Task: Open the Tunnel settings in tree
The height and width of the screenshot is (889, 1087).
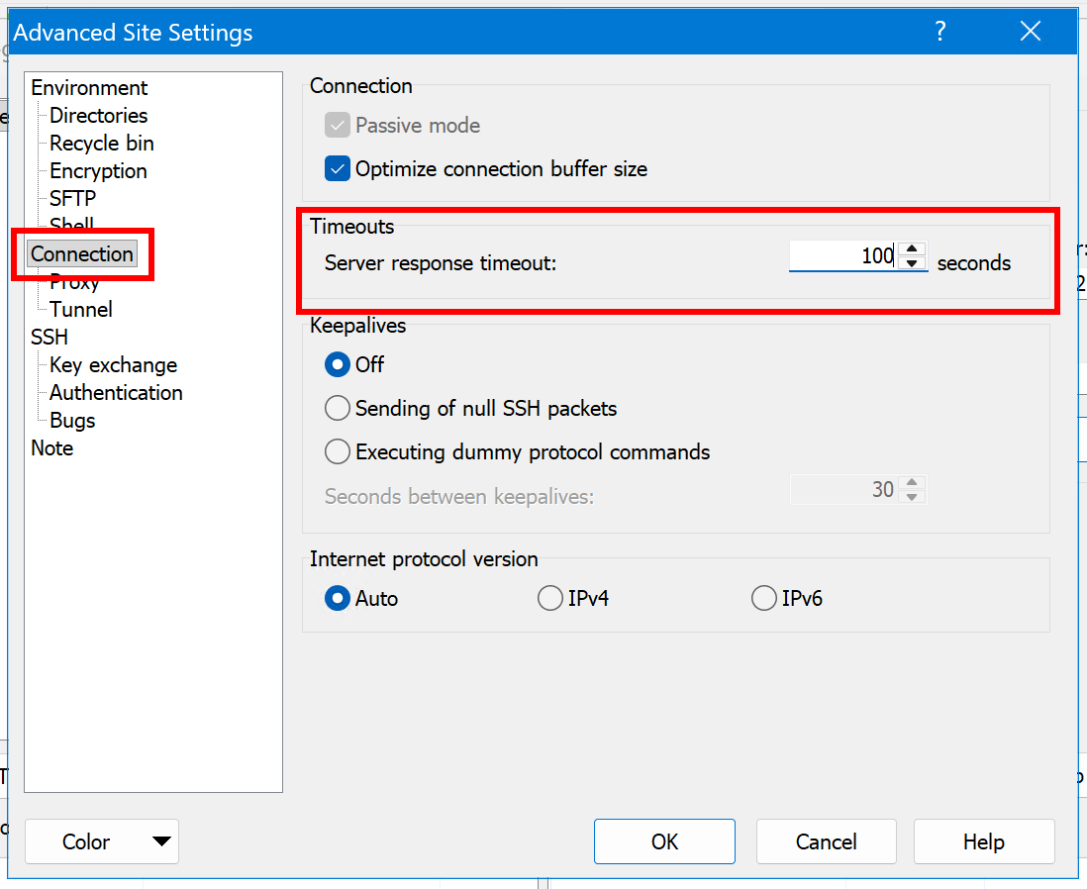Action: (x=81, y=310)
